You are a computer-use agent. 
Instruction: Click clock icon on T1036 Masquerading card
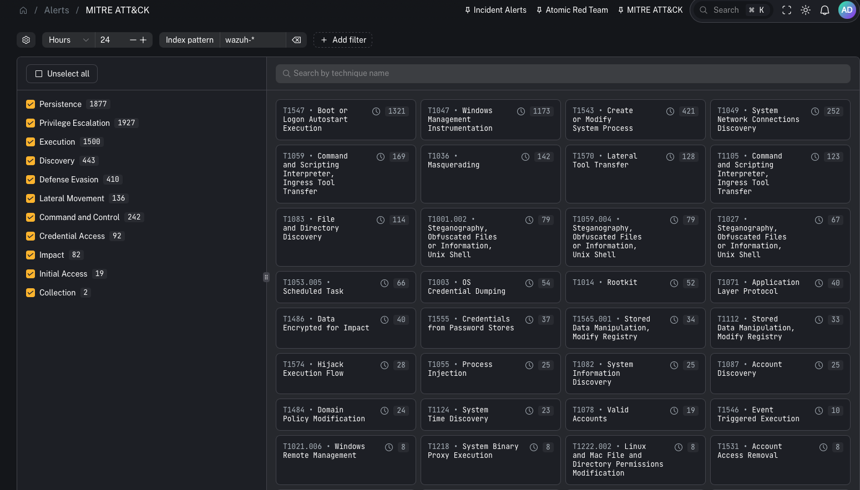(x=525, y=157)
